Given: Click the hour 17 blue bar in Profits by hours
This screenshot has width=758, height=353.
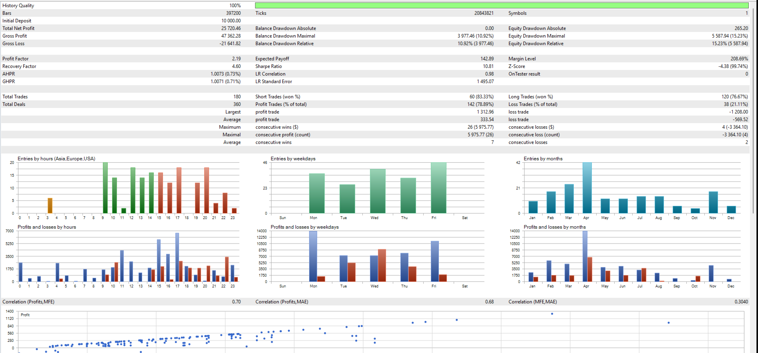Looking at the screenshot, I should [177, 257].
